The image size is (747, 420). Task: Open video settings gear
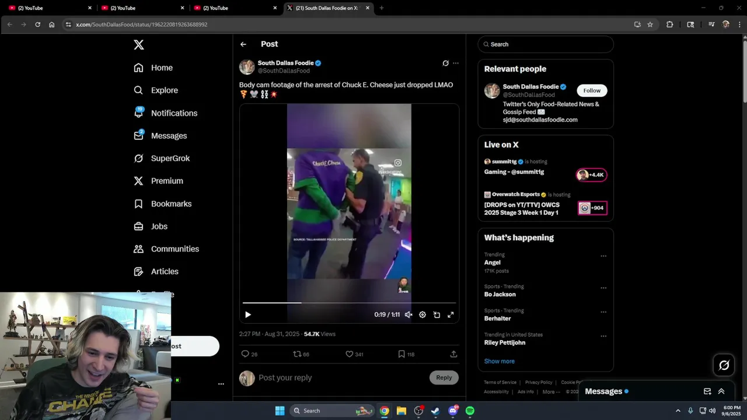(423, 314)
